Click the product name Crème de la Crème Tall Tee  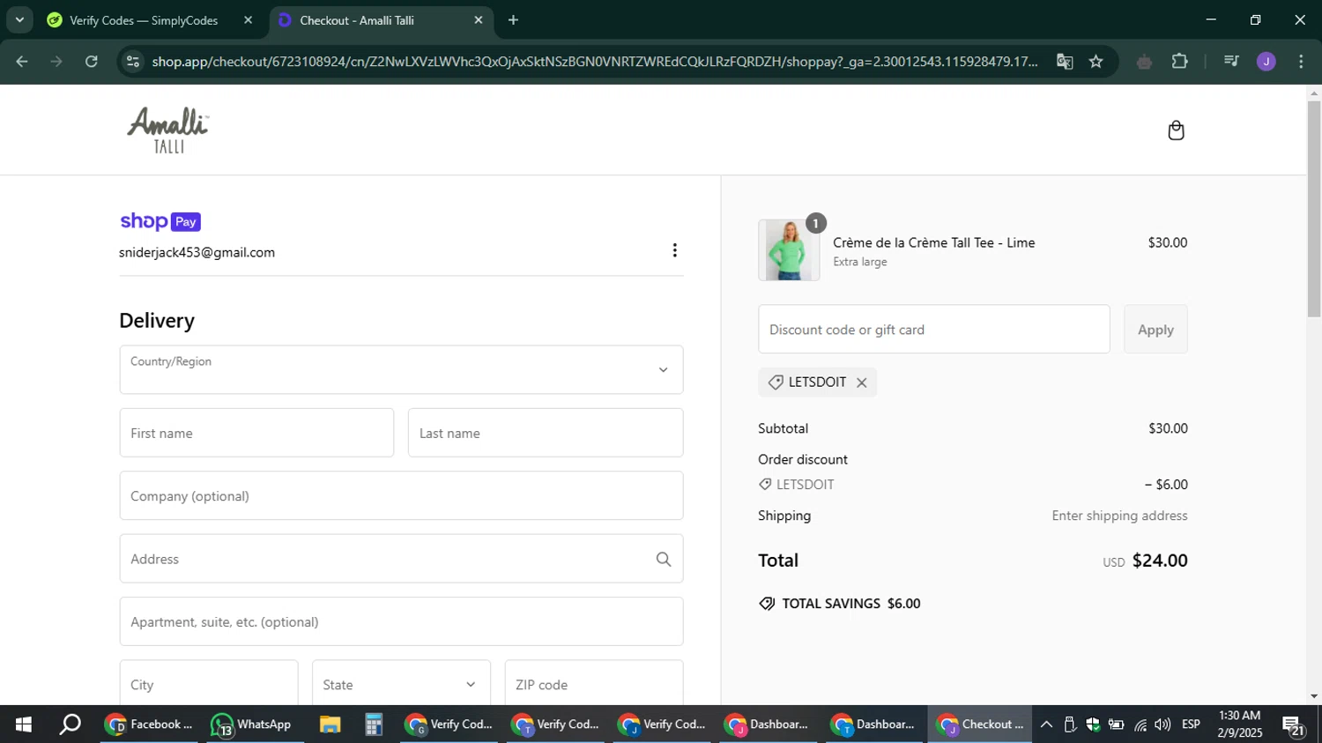934,242
